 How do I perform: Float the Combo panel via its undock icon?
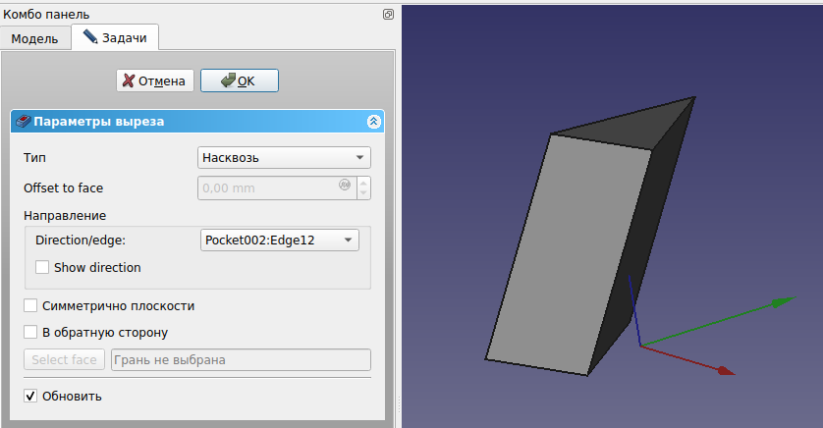(388, 14)
